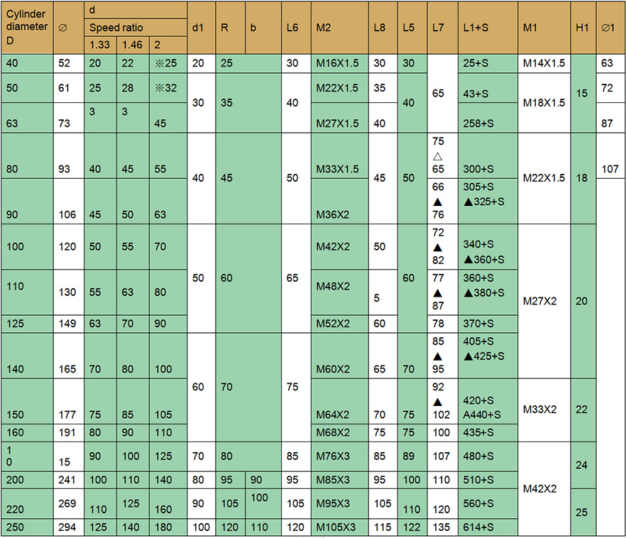
Task: Click the "1.46" speed ratio subheader
Action: click(x=133, y=45)
